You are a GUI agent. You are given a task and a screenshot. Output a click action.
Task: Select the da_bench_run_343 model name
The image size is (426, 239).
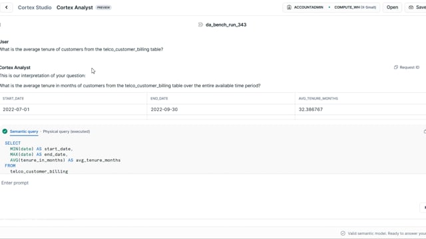(x=226, y=25)
